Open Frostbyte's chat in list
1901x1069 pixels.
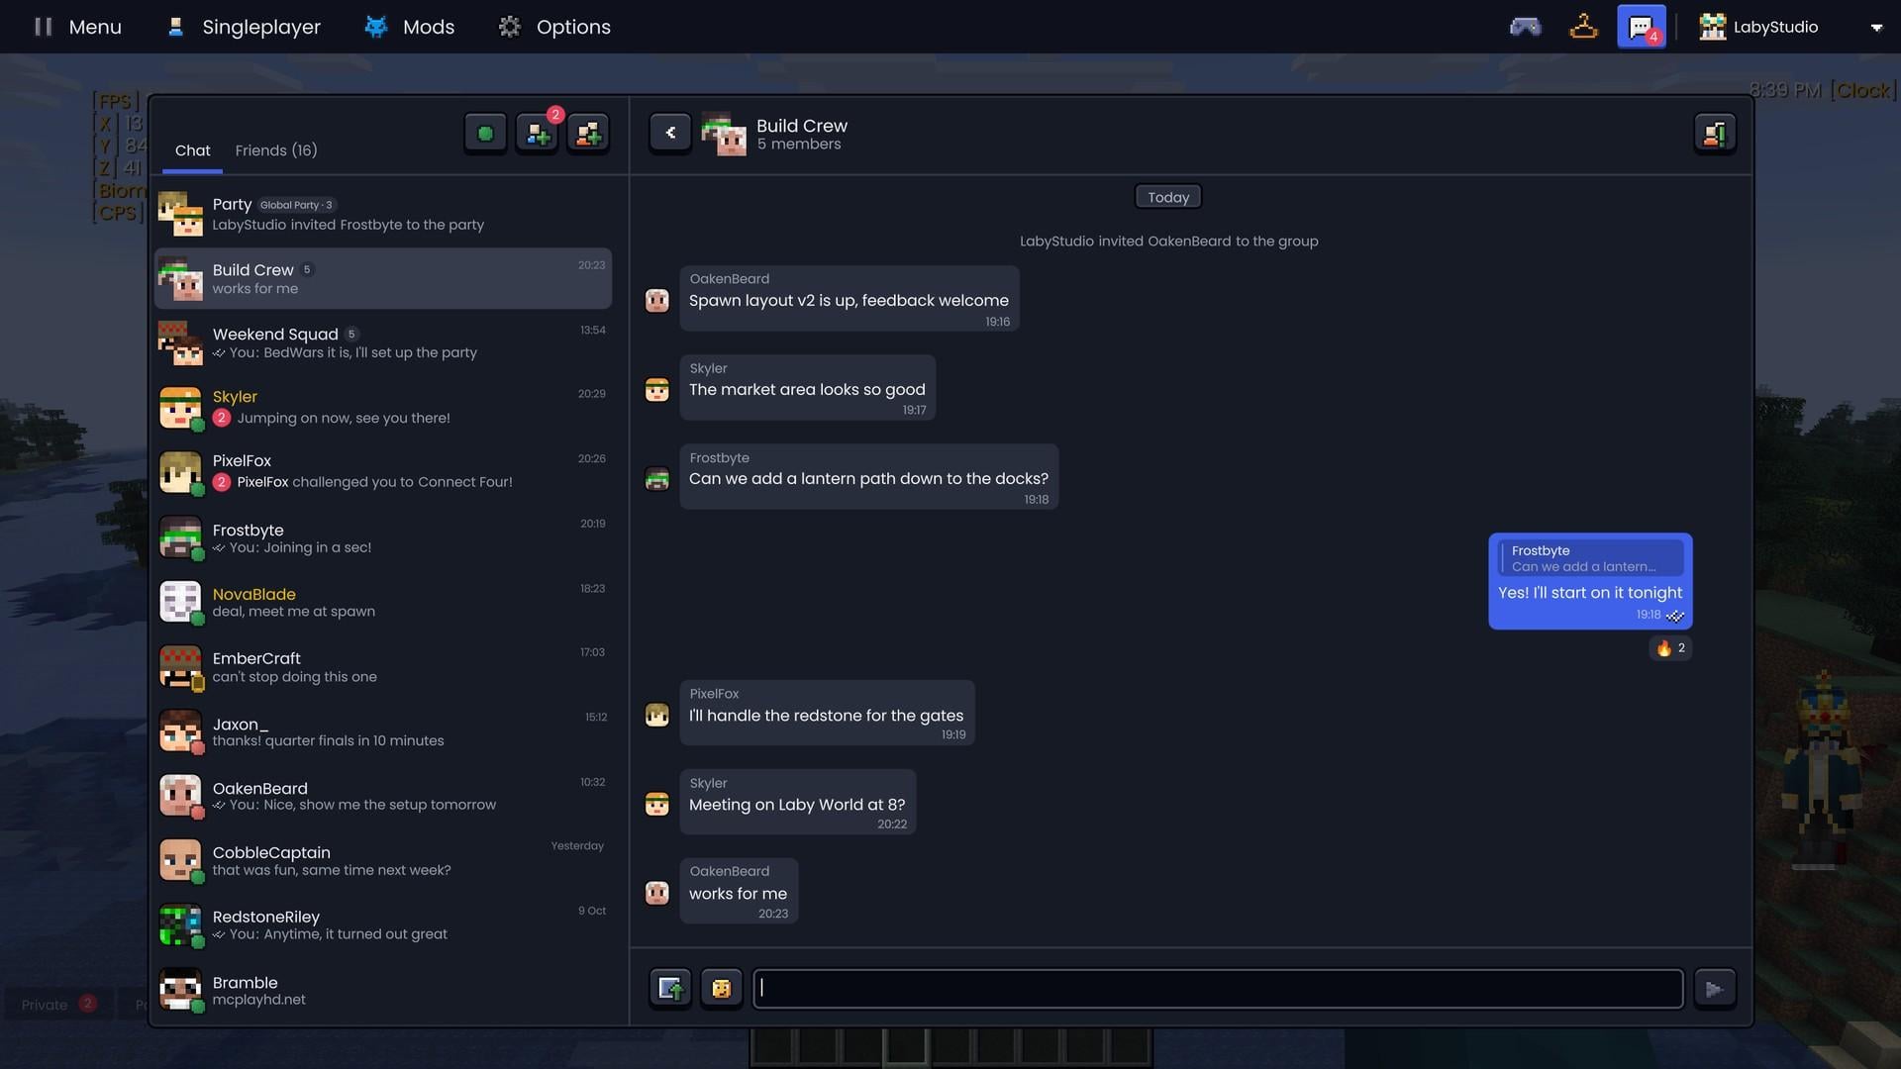point(383,537)
